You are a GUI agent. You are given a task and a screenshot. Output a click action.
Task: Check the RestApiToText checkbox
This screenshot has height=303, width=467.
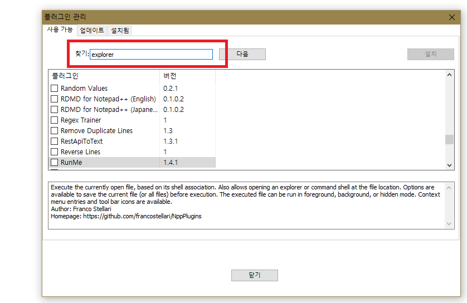point(54,141)
